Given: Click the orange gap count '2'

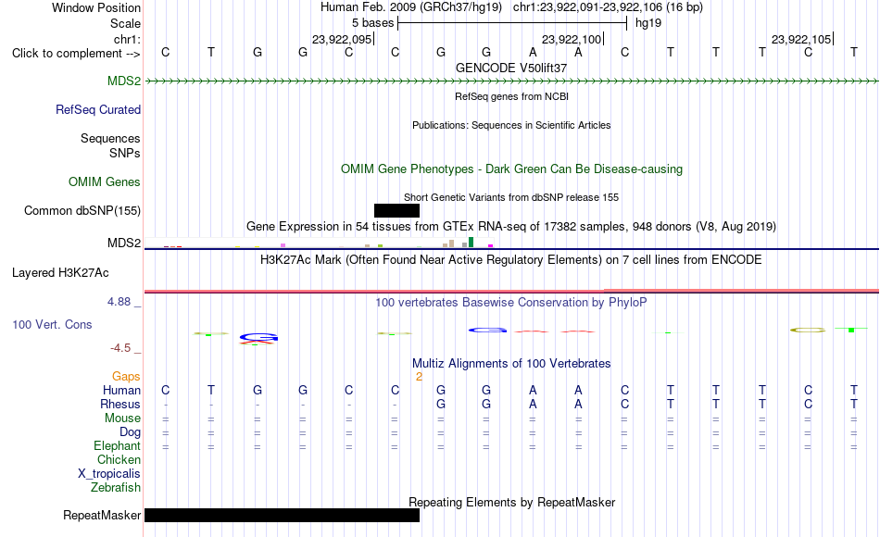Looking at the screenshot, I should [x=419, y=377].
